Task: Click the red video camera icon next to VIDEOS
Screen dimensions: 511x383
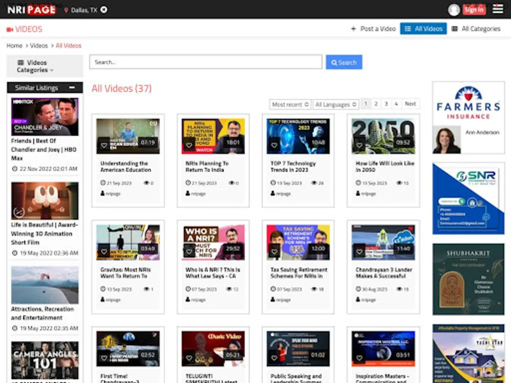Action: tap(9, 29)
